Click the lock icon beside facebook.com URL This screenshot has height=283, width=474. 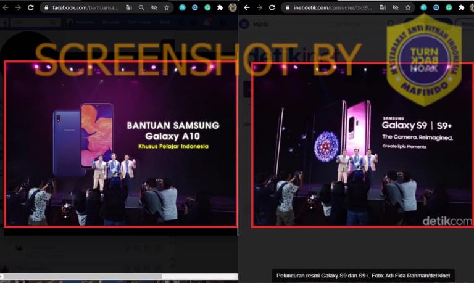46,7
